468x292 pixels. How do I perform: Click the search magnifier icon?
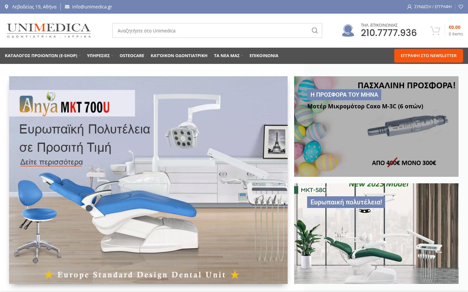(x=315, y=30)
